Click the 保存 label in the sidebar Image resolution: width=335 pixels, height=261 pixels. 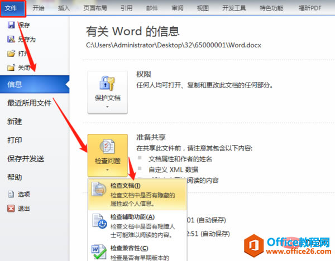[24, 25]
